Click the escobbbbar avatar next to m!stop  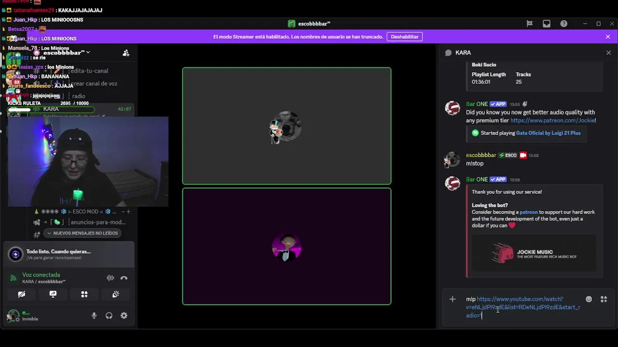(452, 160)
